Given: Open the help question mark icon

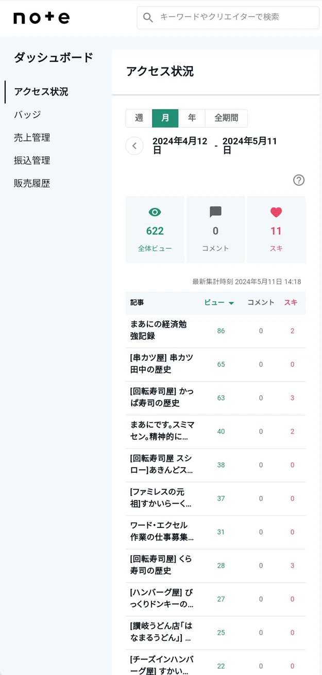Looking at the screenshot, I should [x=299, y=180].
